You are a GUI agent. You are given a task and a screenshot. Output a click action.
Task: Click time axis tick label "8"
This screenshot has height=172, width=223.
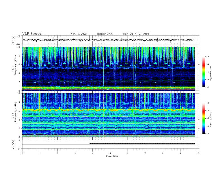163,153
